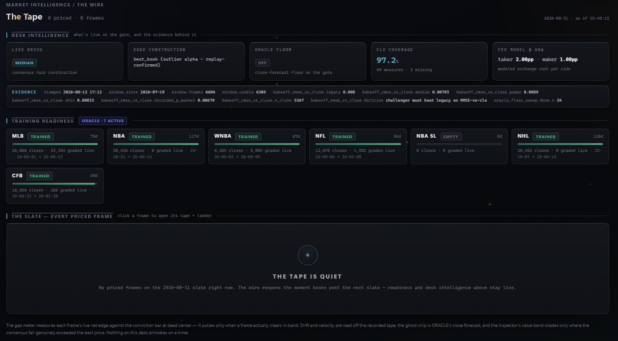Click the "THE TAPE IS QUIET" heading
Viewport: 618px width, 341px height.
pos(307,276)
